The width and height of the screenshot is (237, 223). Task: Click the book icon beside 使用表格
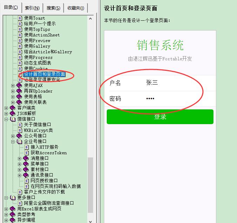(19, 97)
